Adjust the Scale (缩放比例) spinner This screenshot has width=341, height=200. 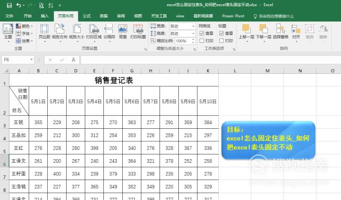pyautogui.click(x=193, y=41)
